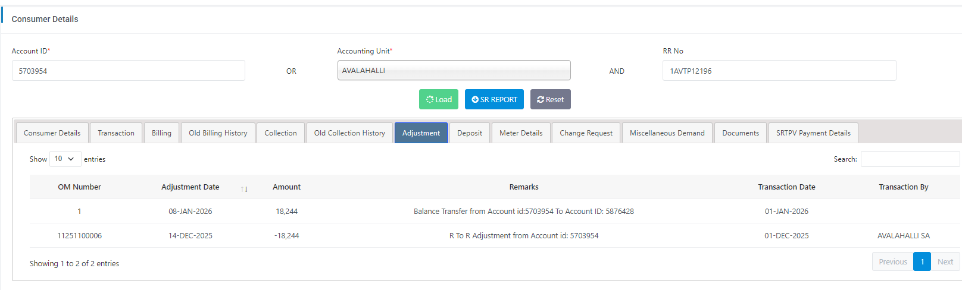The width and height of the screenshot is (962, 290).
Task: Sort by Adjustment Date arrows icon
Action: [x=244, y=188]
